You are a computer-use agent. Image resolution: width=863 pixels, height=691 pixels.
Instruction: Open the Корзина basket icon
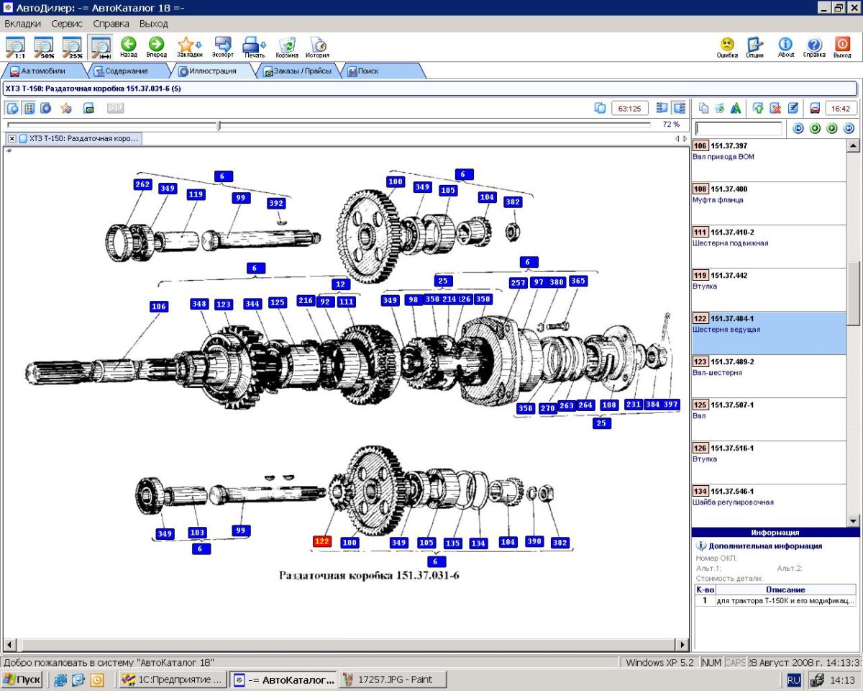pos(287,45)
